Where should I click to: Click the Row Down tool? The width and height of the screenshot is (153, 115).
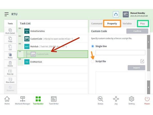[10, 80]
